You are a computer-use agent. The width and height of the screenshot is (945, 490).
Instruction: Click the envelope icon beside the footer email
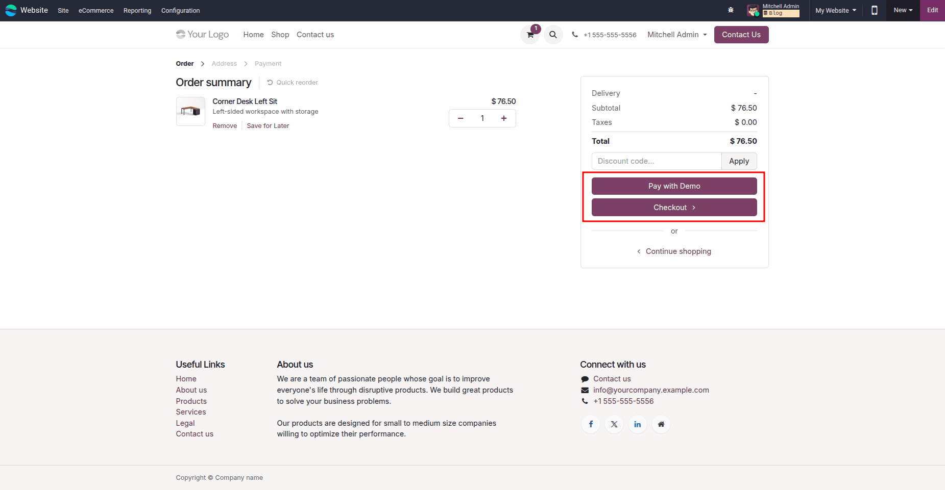585,390
